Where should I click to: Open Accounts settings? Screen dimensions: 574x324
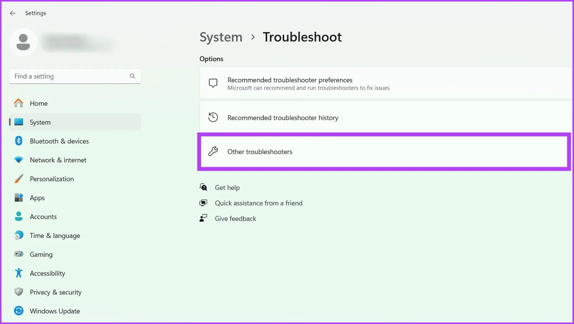tap(43, 217)
